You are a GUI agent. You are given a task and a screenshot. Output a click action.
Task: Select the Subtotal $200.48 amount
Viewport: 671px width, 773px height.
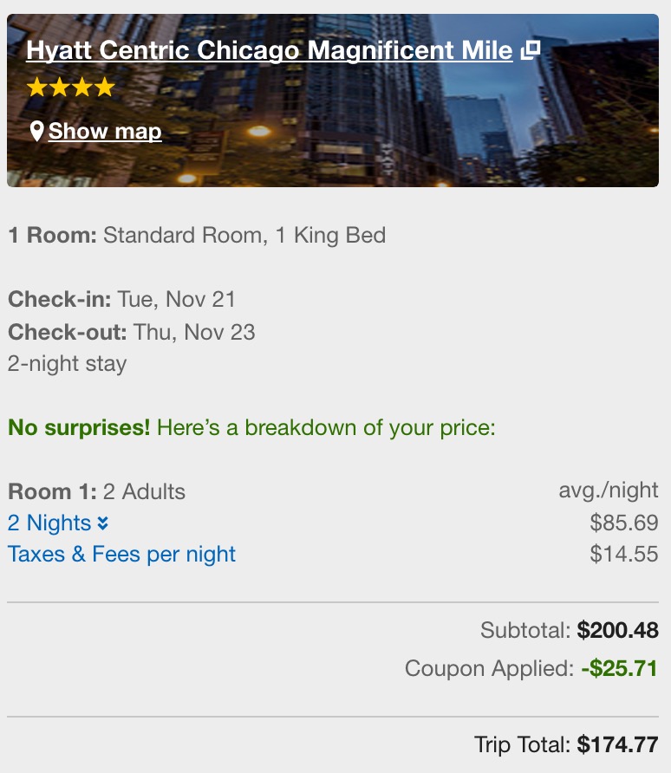point(617,630)
